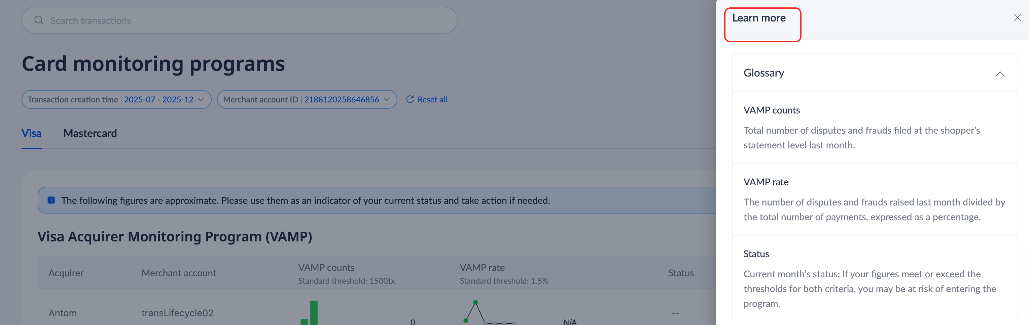
Task: Click the Glossary section title
Action: tap(764, 73)
